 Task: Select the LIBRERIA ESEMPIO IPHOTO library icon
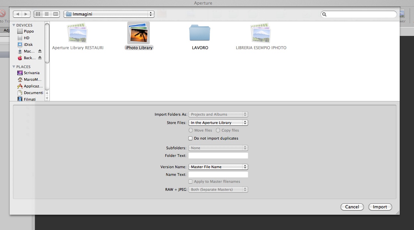point(261,33)
